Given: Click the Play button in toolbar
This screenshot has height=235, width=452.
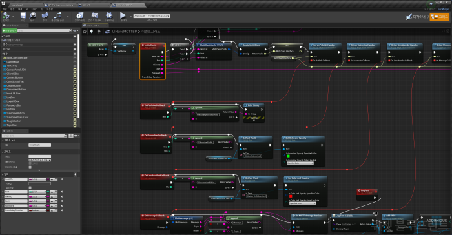Looking at the screenshot, I should (123, 16).
